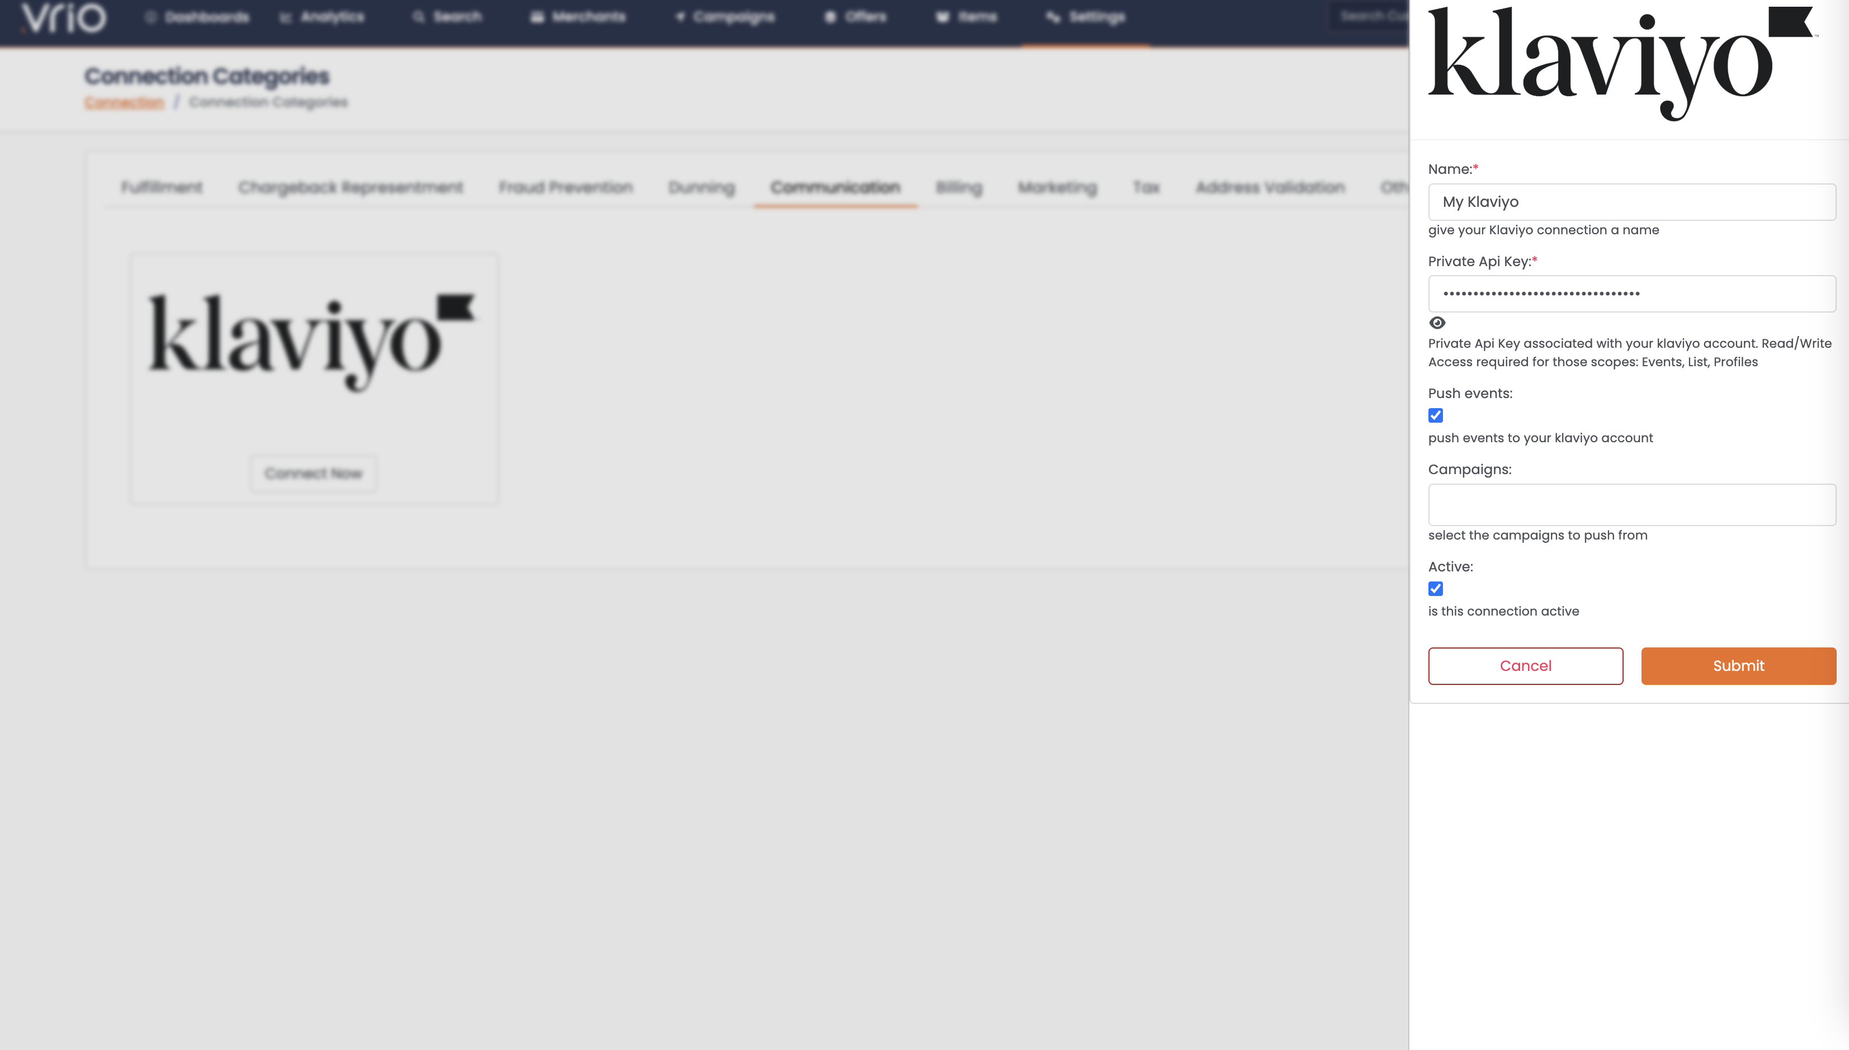Open the Settings menu
This screenshot has width=1849, height=1050.
(1086, 17)
